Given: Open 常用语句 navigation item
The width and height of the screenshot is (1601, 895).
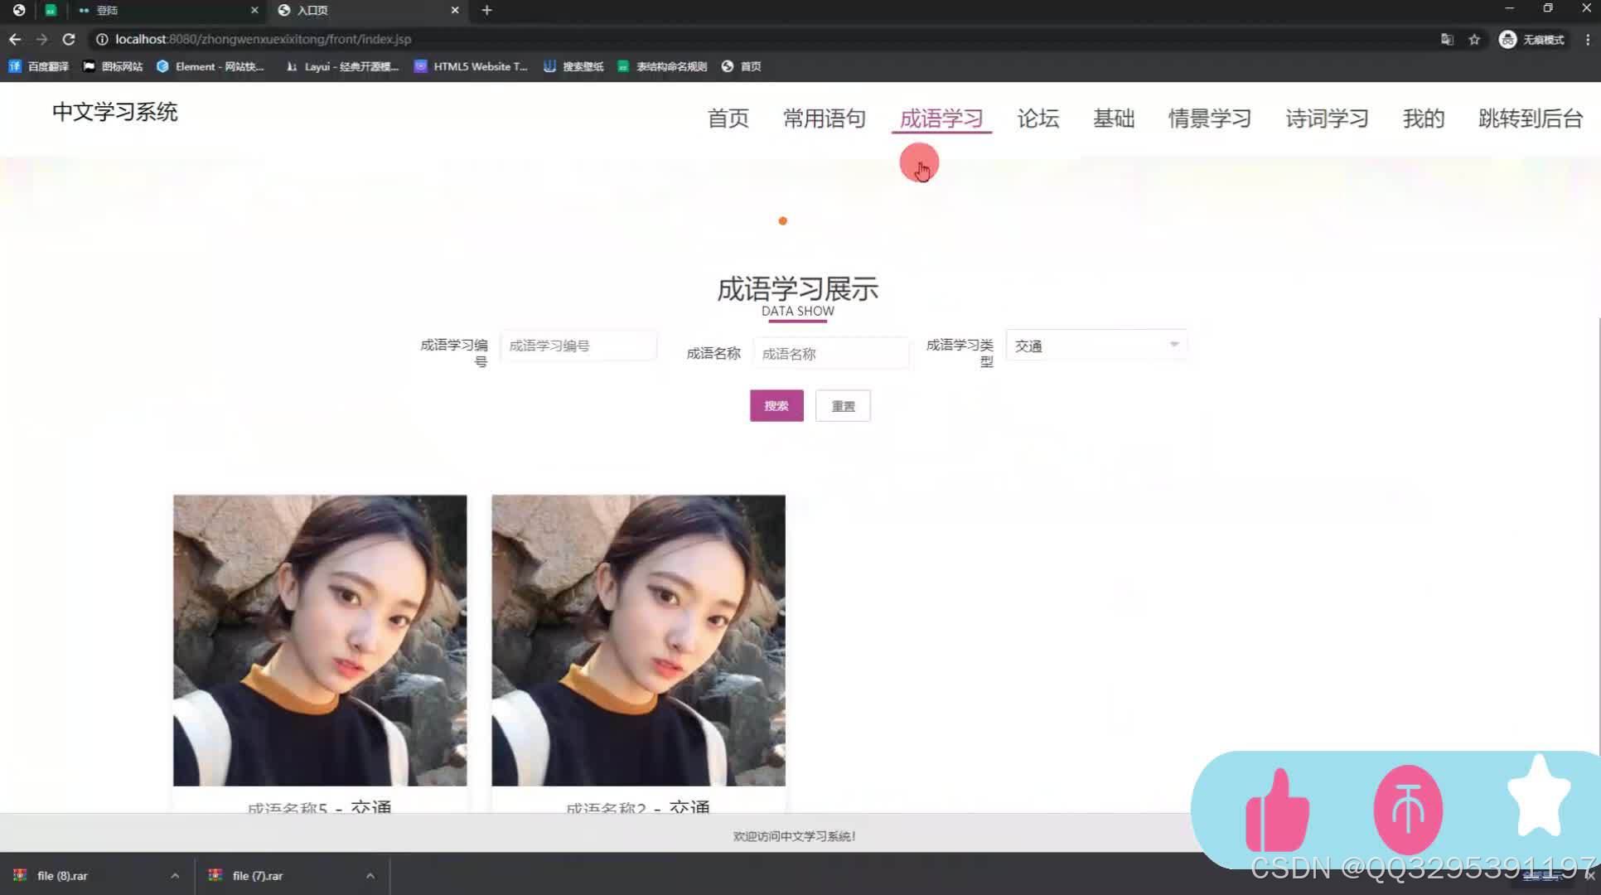Looking at the screenshot, I should click(x=825, y=119).
